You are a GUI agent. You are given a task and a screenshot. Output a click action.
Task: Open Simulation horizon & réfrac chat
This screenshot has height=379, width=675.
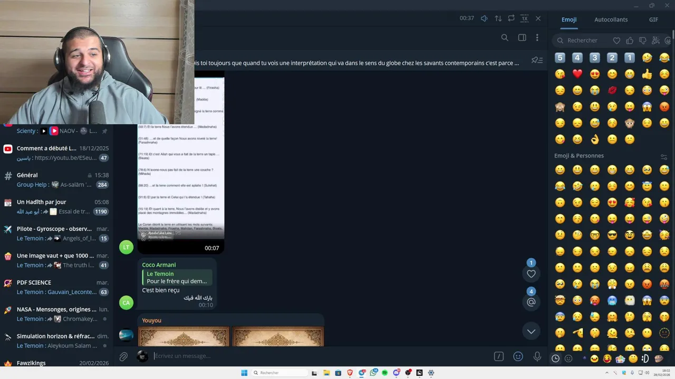(56, 341)
